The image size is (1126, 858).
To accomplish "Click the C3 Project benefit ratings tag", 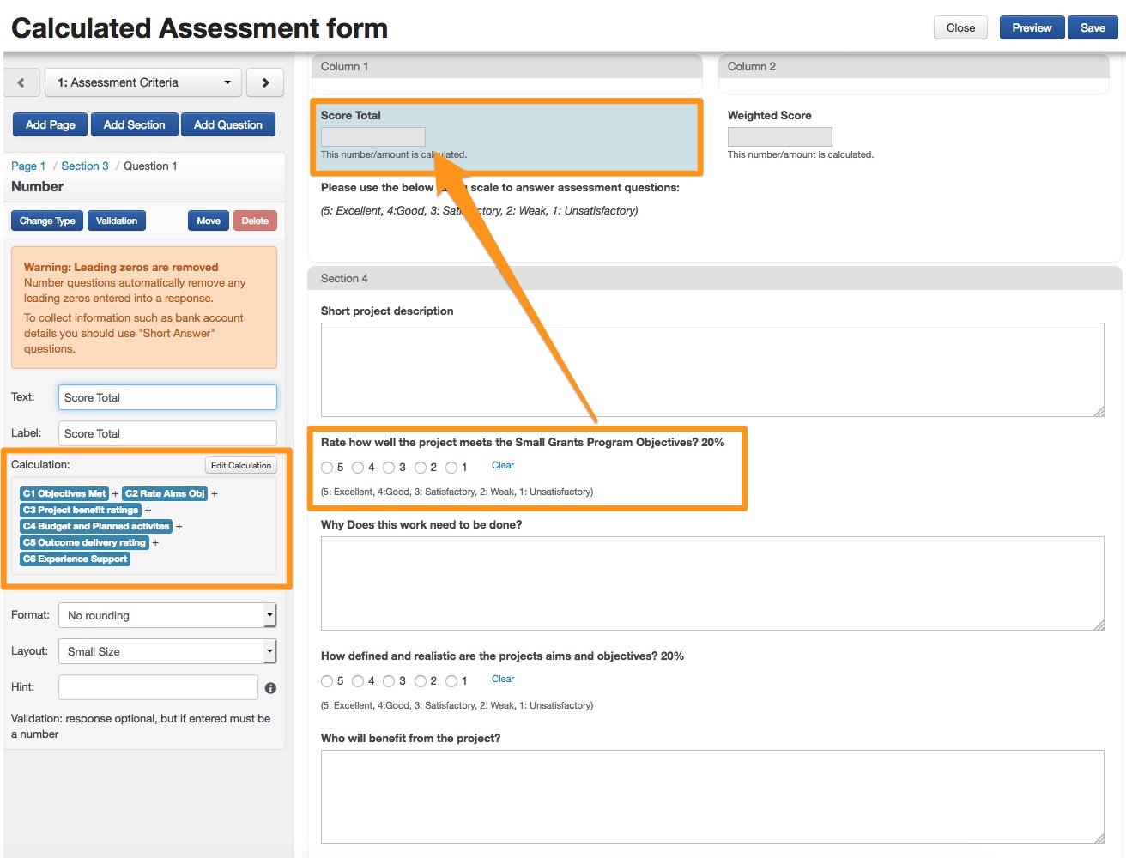I will [x=81, y=510].
